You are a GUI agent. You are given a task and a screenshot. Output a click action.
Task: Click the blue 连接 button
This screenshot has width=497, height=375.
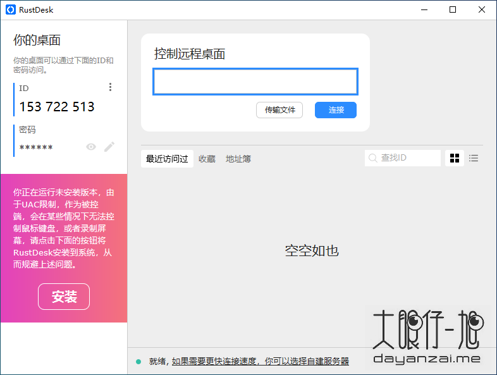coord(336,110)
